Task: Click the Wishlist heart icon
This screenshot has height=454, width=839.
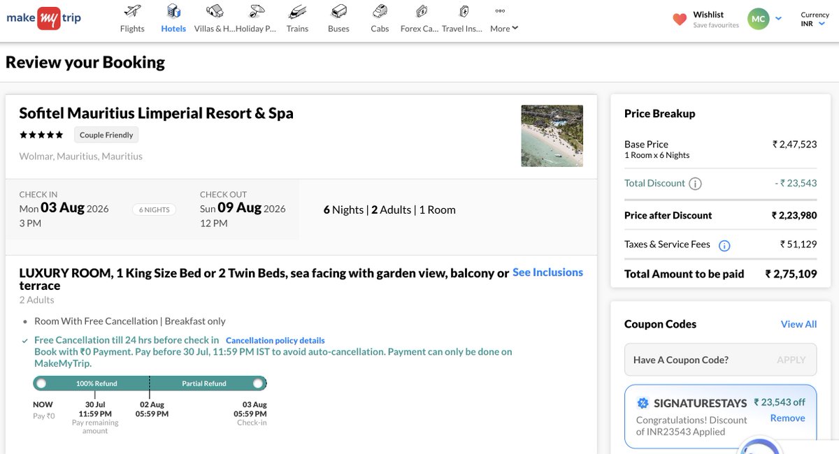Action: [680, 20]
